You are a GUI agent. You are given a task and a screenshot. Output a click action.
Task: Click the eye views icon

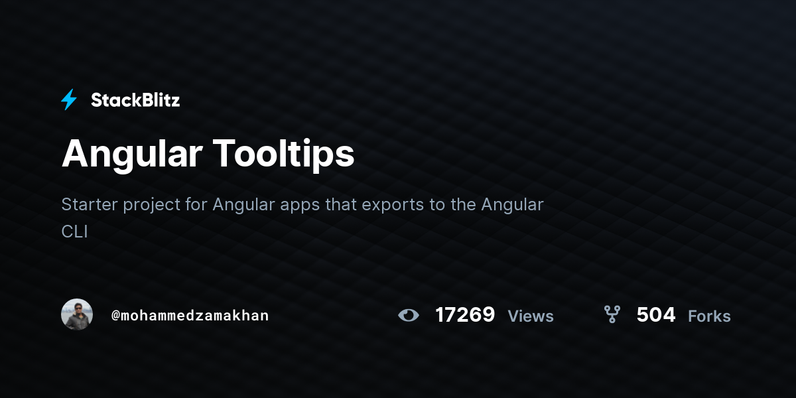(409, 315)
